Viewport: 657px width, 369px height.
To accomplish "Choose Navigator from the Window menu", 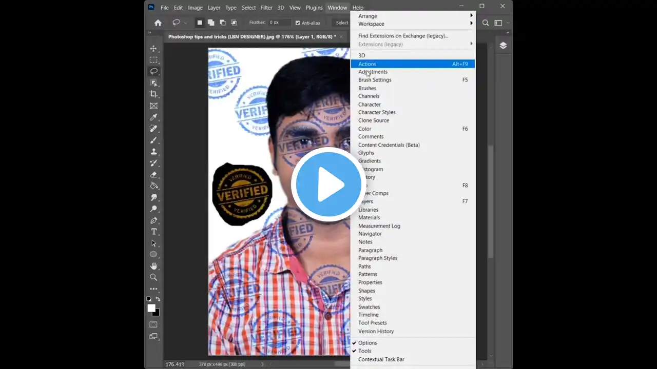I will click(x=413, y=234).
